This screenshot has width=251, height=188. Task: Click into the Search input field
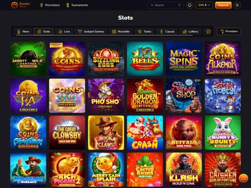coord(166,5)
